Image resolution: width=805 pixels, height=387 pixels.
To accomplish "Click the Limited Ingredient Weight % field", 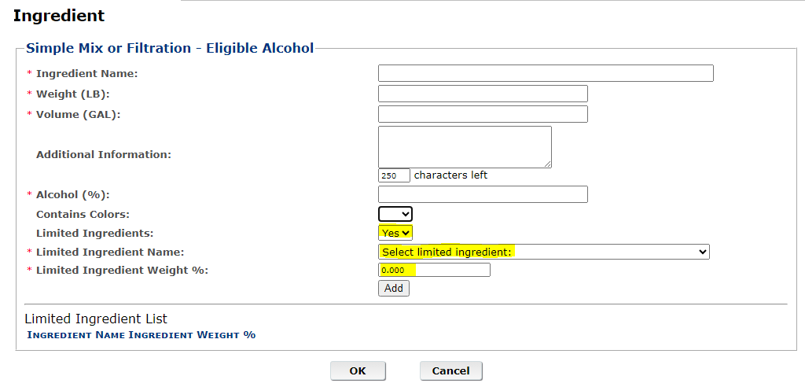I will pyautogui.click(x=434, y=270).
